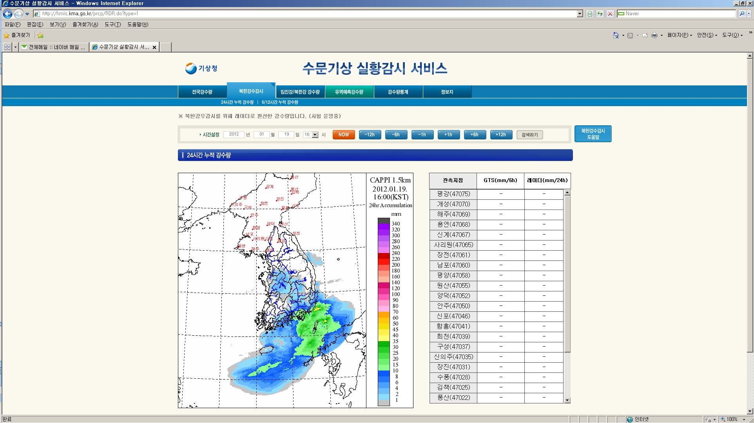Click the magnifier search icon
This screenshot has height=423, width=754.
(x=742, y=14)
